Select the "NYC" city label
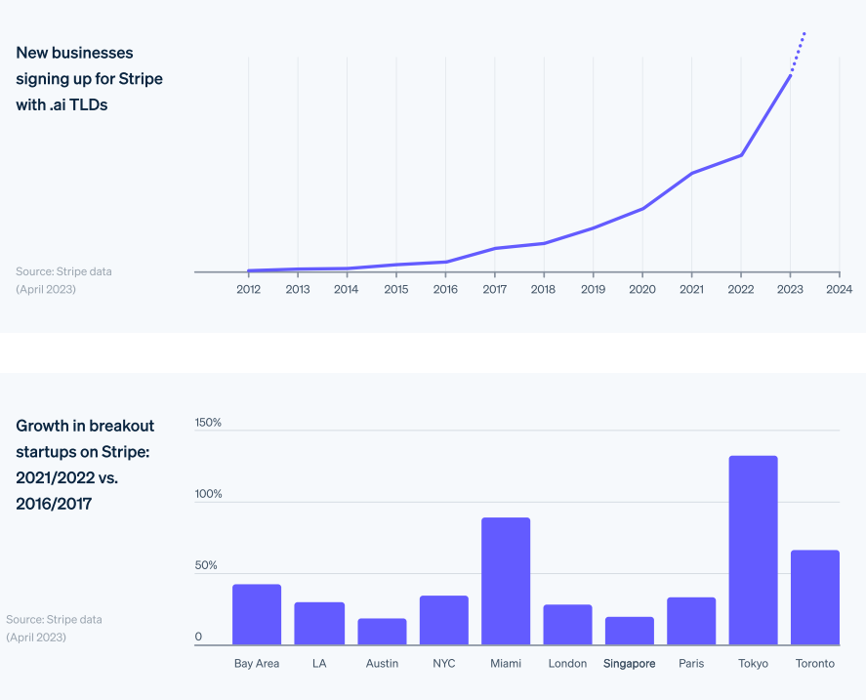Viewport: 866px width, 700px height. 444,663
